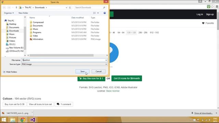Open Visual Studio from the taskbar
Image resolution: width=219 pixels, height=123 pixels.
(33, 120)
